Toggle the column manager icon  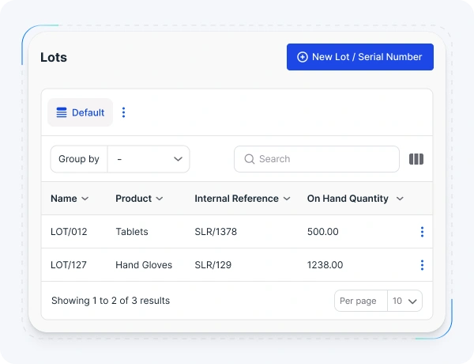tap(416, 159)
